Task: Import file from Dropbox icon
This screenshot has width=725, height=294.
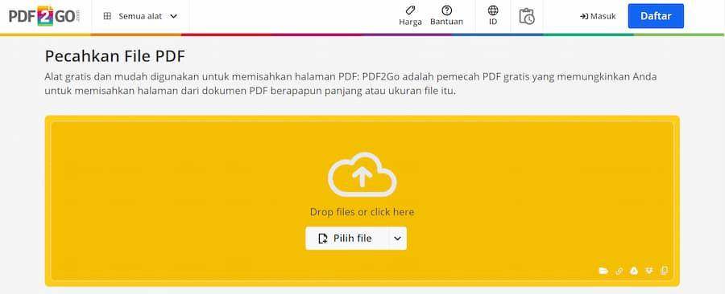Action: [649, 271]
